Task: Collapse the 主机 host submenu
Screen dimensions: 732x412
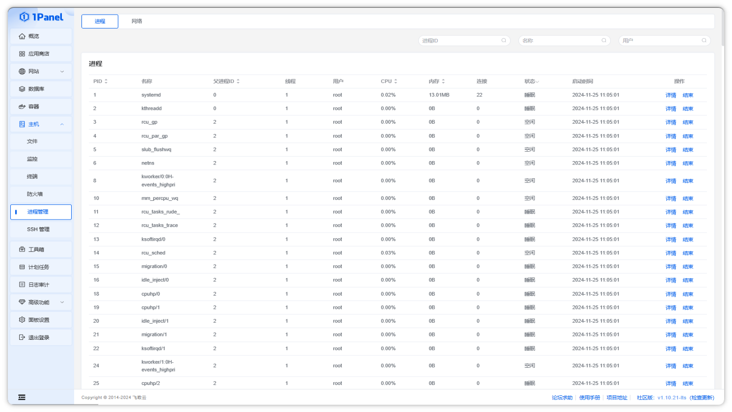Action: [62, 124]
